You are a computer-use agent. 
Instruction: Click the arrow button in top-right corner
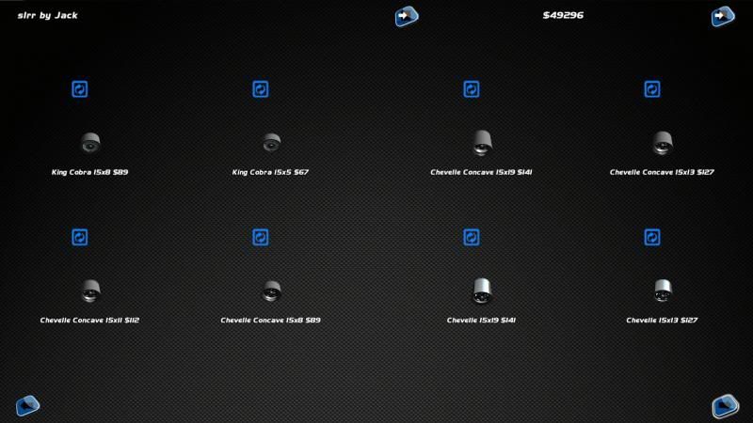tap(723, 16)
